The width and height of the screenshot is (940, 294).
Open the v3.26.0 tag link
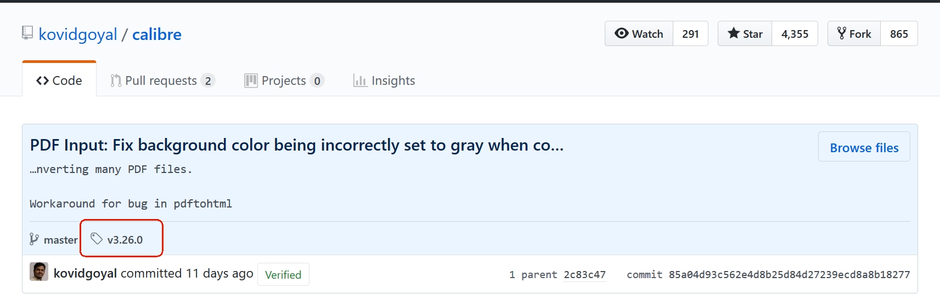tap(125, 240)
